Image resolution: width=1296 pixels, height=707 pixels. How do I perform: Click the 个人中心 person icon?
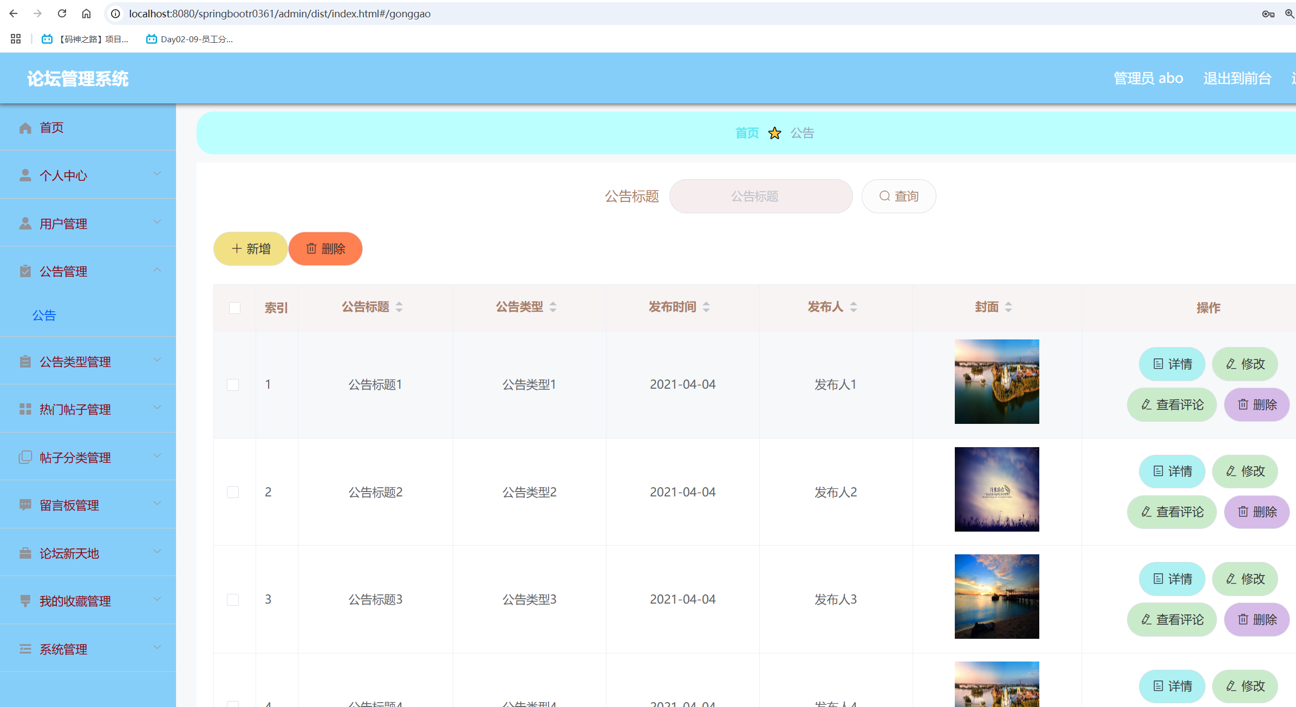click(25, 175)
